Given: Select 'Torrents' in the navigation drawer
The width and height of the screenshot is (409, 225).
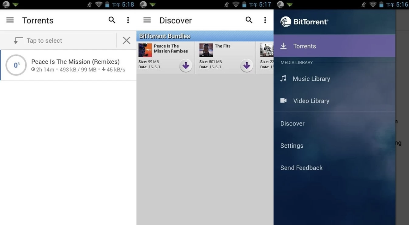Looking at the screenshot, I should point(334,46).
